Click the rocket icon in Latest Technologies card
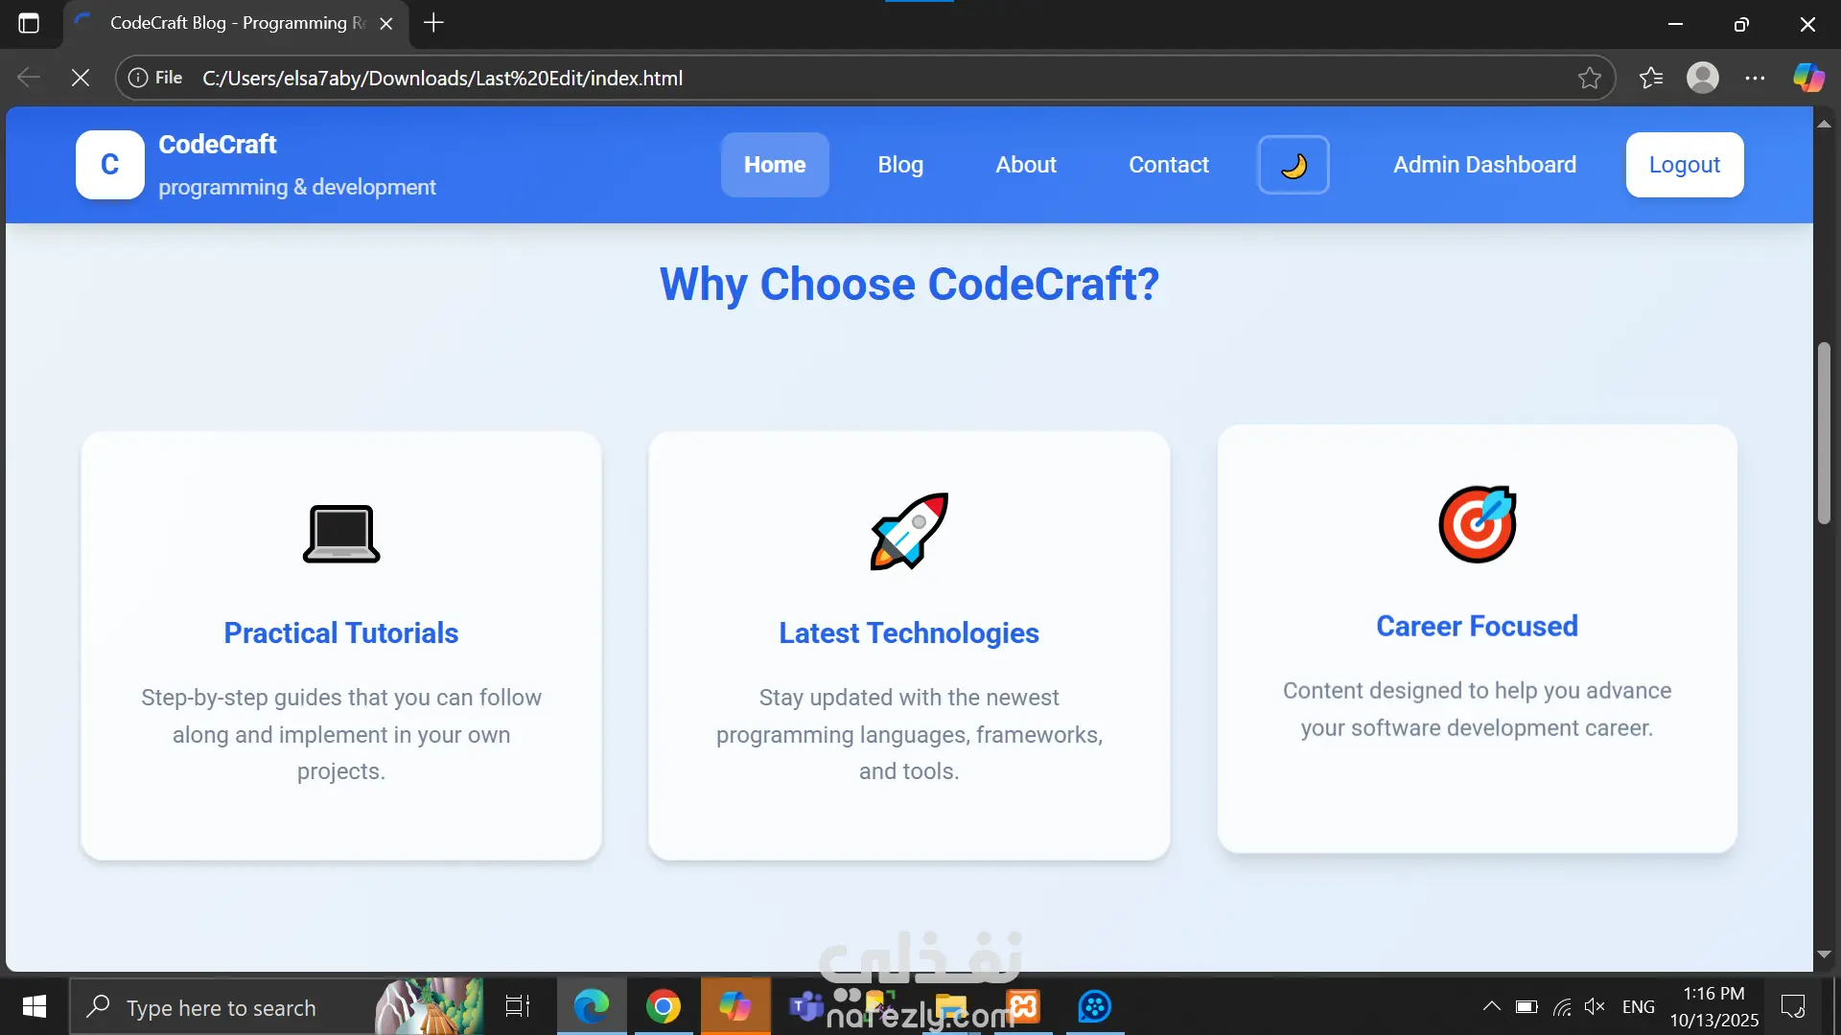The width and height of the screenshot is (1841, 1035). tap(909, 532)
